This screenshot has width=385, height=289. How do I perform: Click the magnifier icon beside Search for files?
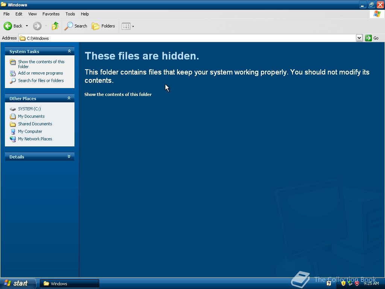tap(13, 81)
